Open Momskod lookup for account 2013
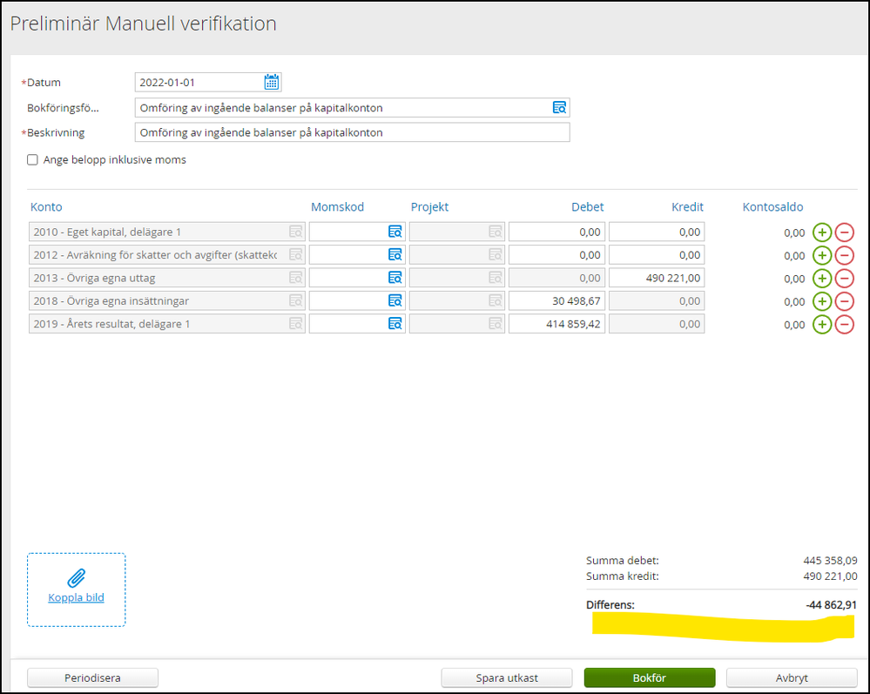The height and width of the screenshot is (694, 870). point(395,278)
